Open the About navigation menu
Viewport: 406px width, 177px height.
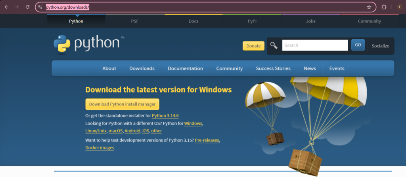(109, 68)
